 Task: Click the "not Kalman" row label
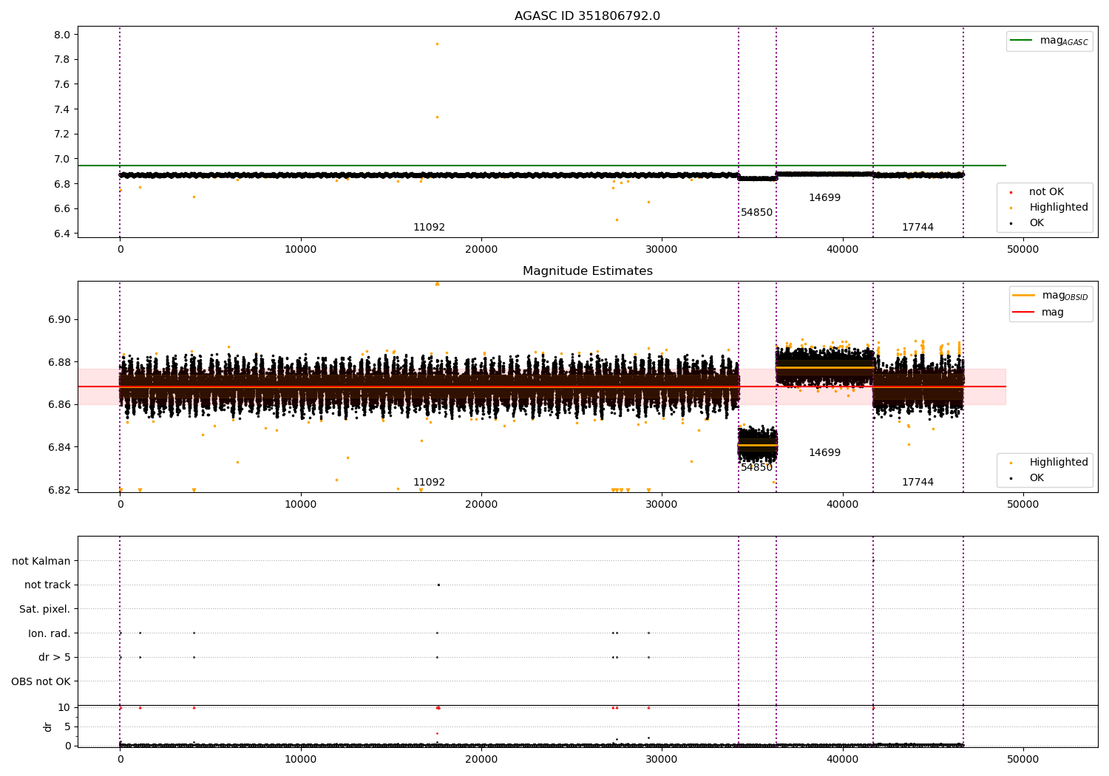click(41, 561)
